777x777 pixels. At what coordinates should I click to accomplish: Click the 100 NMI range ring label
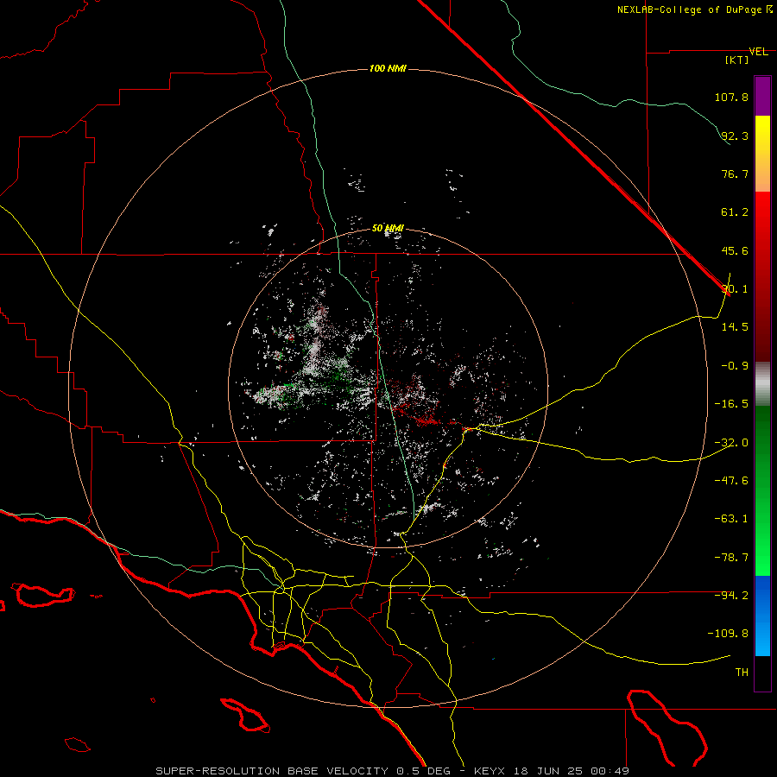click(388, 68)
